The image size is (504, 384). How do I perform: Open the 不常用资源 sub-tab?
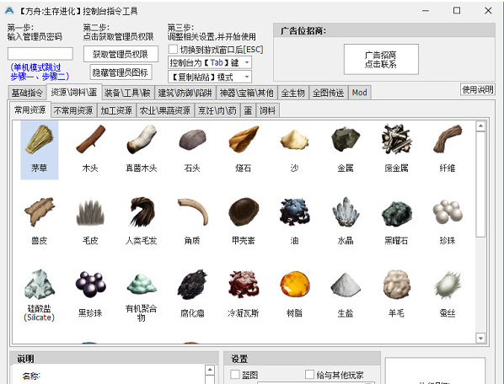(73, 110)
